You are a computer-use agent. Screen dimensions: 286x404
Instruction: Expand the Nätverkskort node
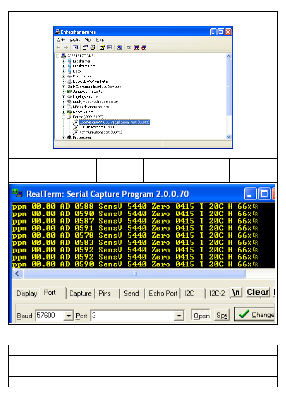pos(63,112)
